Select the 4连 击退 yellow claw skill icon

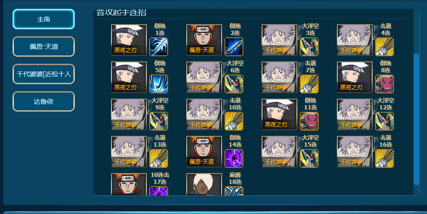[384, 47]
